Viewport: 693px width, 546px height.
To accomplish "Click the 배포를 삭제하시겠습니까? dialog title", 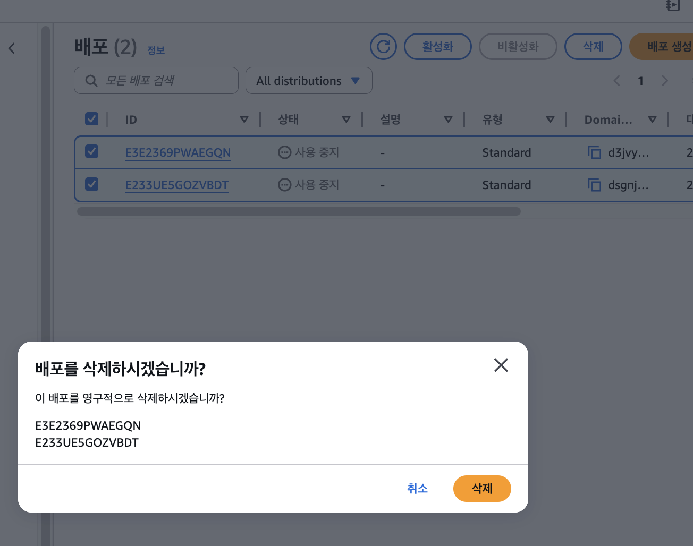I will 120,369.
